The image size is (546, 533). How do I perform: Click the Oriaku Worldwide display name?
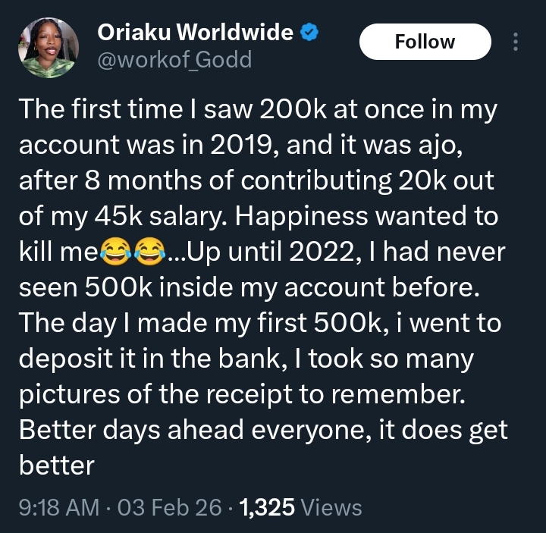(x=196, y=33)
